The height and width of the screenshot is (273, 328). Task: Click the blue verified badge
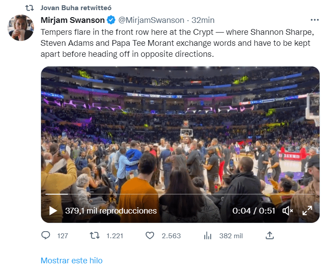tap(112, 20)
